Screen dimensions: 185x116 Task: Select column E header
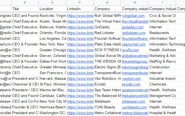tap(53, 3)
